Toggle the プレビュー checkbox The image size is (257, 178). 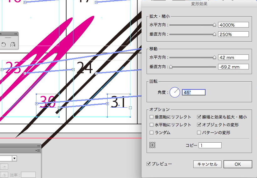[148, 164]
